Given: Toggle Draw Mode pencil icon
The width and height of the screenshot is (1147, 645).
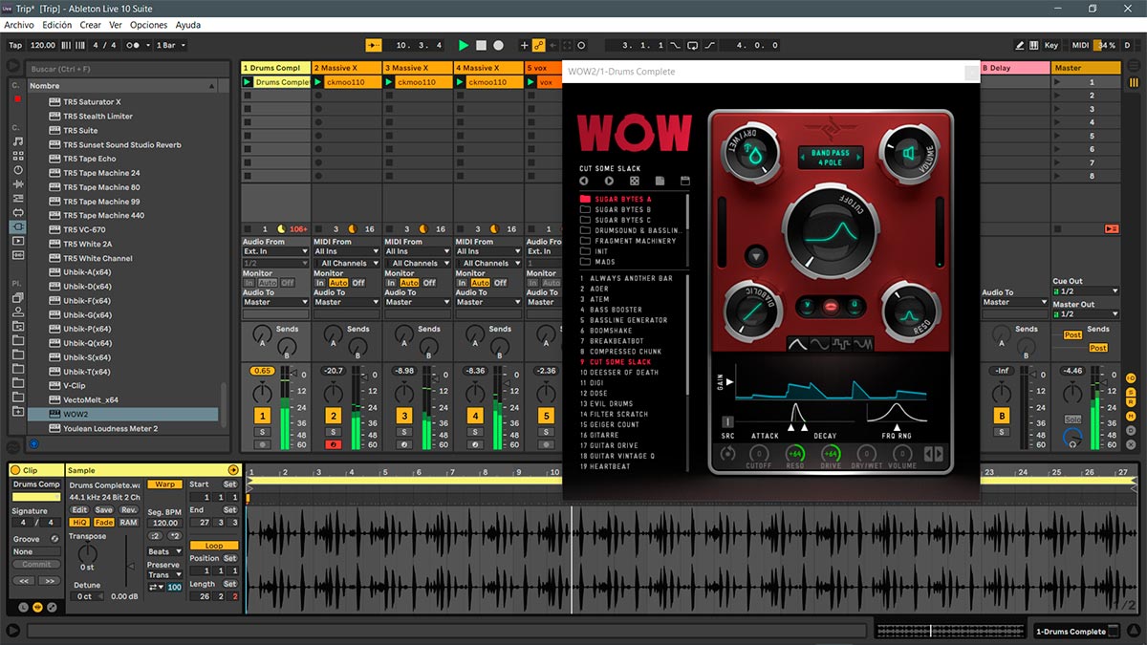Looking at the screenshot, I should 1020,45.
